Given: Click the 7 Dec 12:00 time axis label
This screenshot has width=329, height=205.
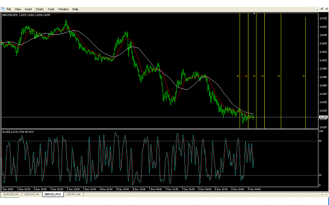Looking at the screenshot, I should tap(172, 189).
